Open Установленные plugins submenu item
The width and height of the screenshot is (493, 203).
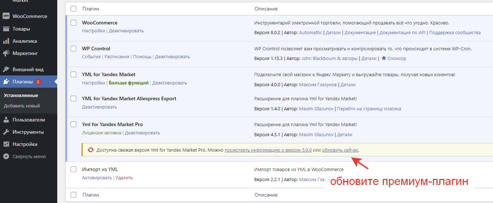[x=21, y=96]
